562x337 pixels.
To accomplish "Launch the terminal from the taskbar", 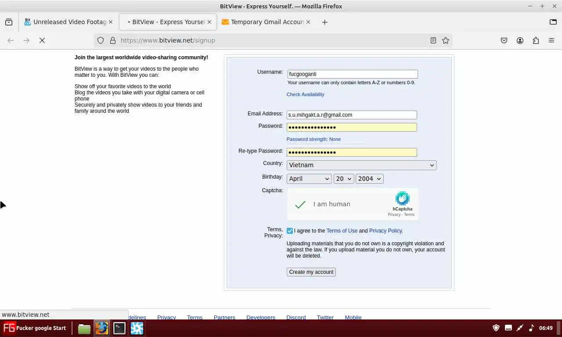I will [x=119, y=328].
